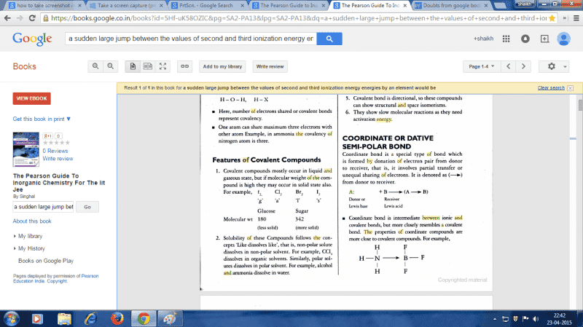The image size is (583, 327).
Task: Open Internet Explorer from taskbar
Action: click(90, 319)
